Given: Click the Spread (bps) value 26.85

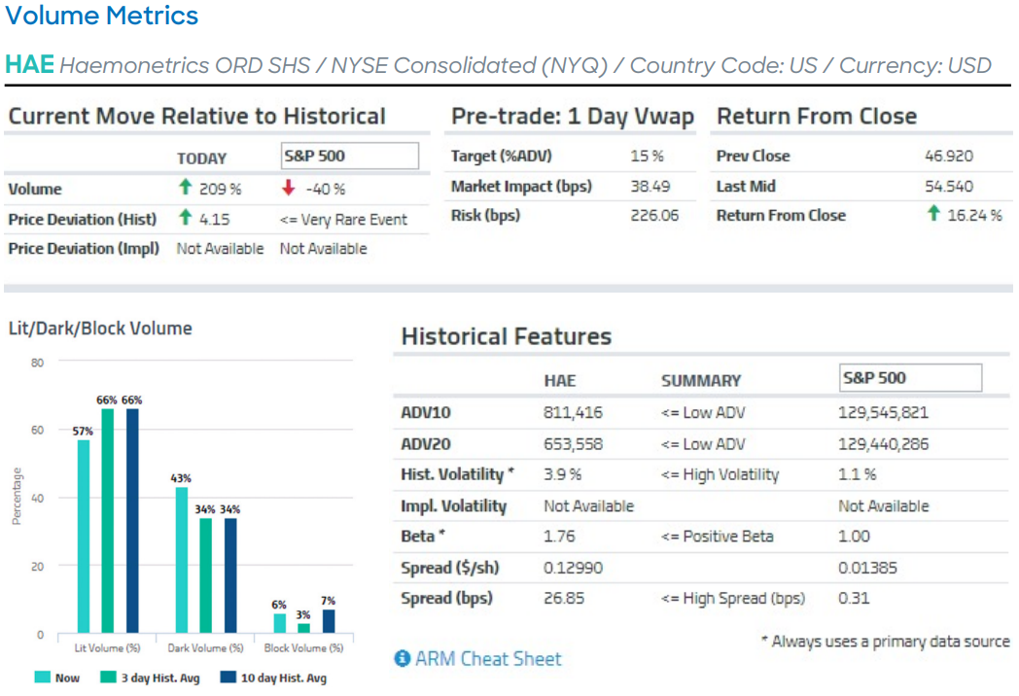Looking at the screenshot, I should pos(564,598).
